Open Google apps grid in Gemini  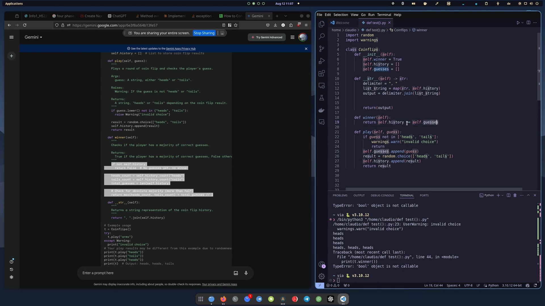point(292,37)
